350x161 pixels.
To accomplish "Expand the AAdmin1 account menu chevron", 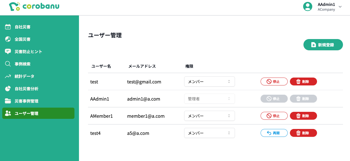I will coord(340,7).
